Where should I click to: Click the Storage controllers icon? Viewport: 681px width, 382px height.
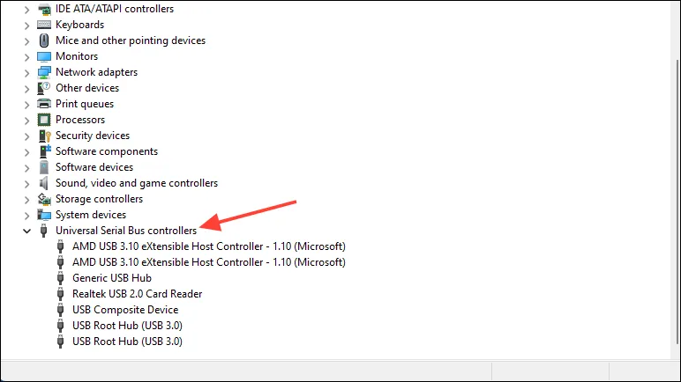(x=44, y=199)
